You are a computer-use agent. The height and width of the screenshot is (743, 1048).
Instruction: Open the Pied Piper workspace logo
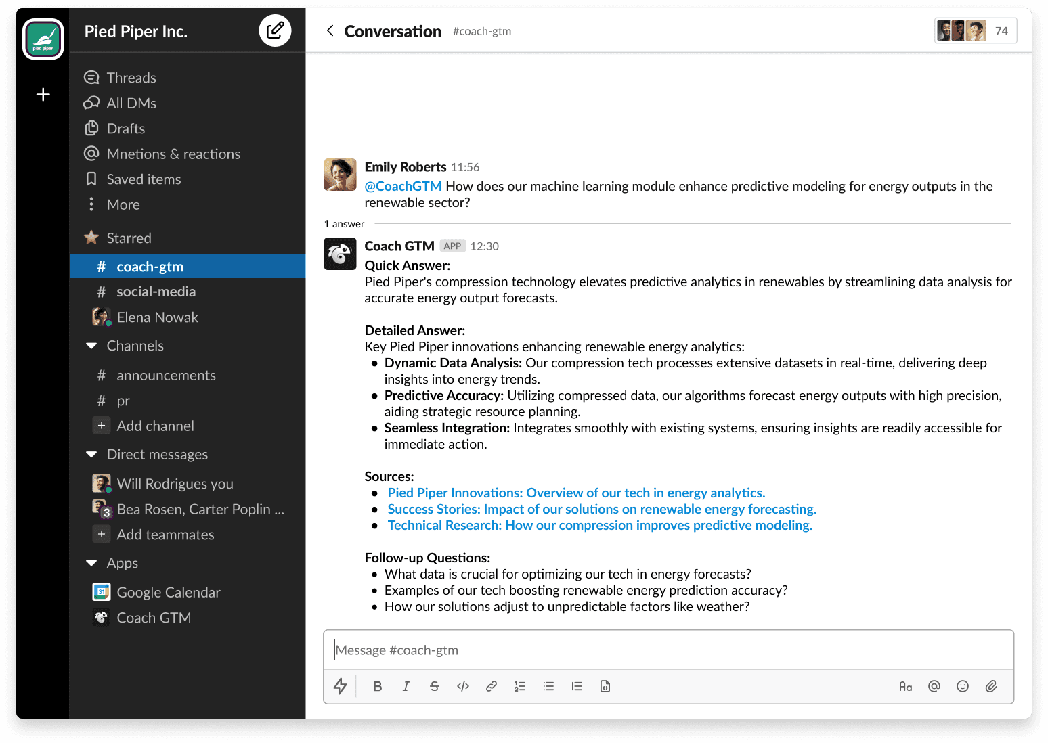(43, 39)
